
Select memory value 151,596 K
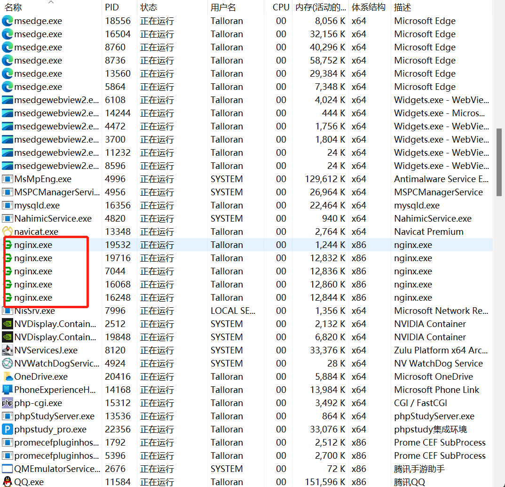click(x=325, y=482)
